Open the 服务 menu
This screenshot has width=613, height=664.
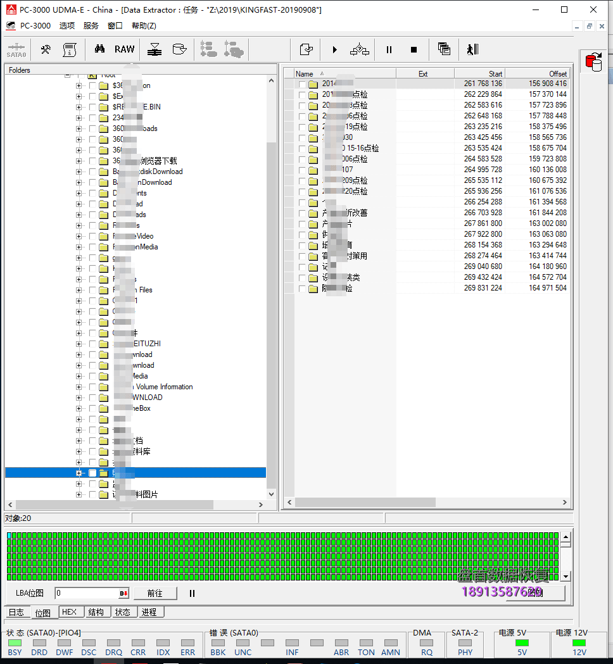point(91,26)
